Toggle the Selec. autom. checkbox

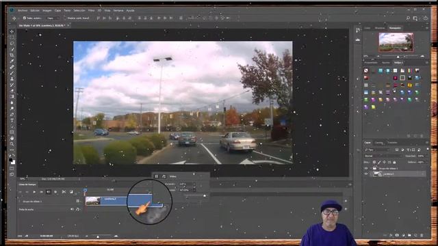pyautogui.click(x=25, y=18)
